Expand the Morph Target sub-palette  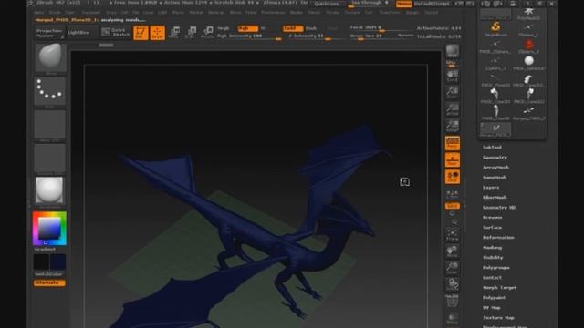[x=499, y=288]
